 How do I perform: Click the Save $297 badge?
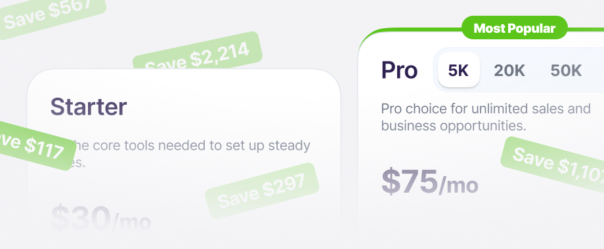262,191
